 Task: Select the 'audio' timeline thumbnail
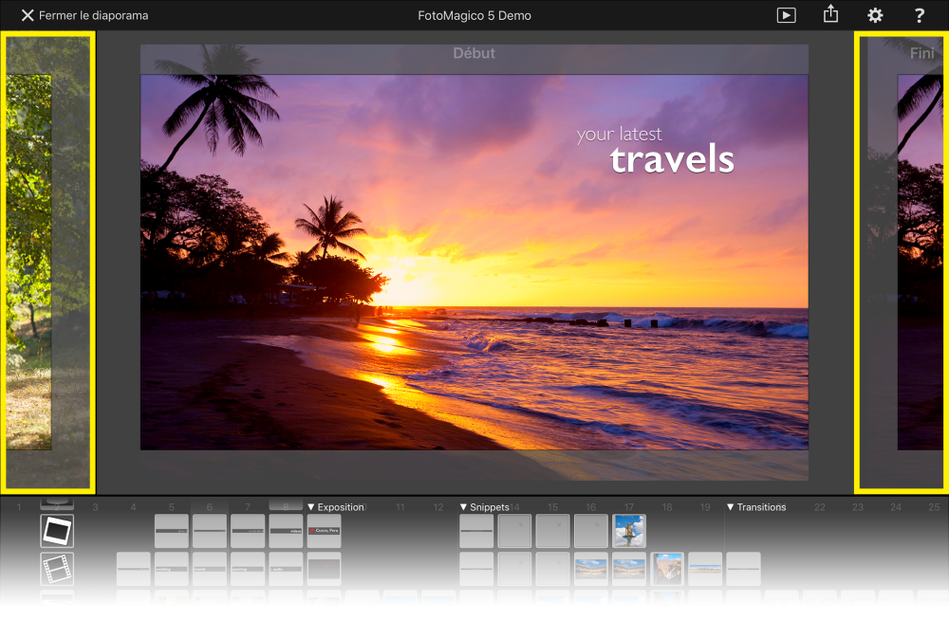[x=286, y=568]
